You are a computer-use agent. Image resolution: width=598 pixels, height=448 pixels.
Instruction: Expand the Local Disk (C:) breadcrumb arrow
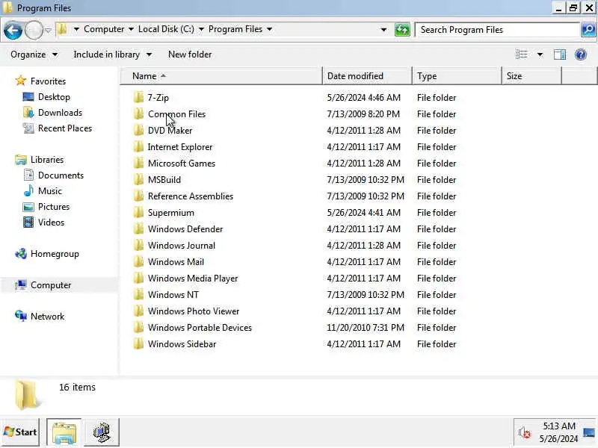coord(201,29)
